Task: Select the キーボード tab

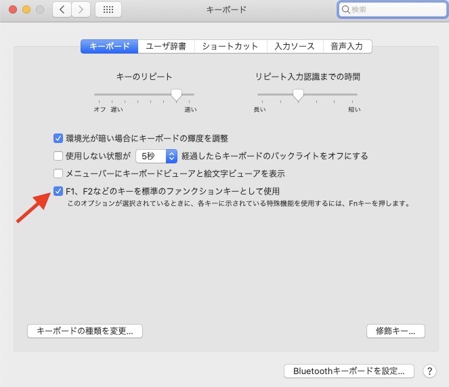Action: click(x=110, y=46)
